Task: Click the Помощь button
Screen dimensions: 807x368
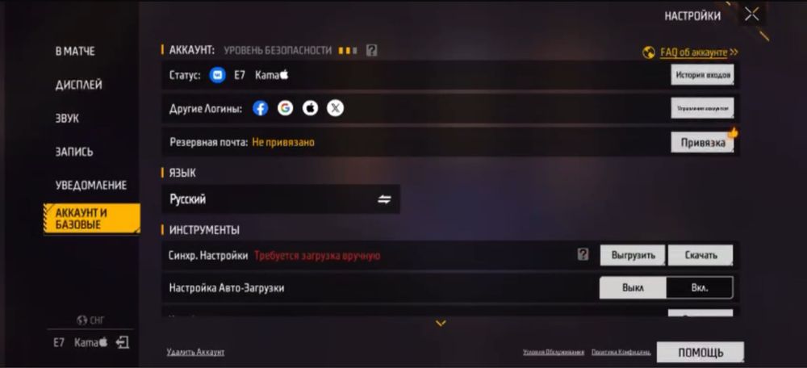Action: pyautogui.click(x=700, y=353)
